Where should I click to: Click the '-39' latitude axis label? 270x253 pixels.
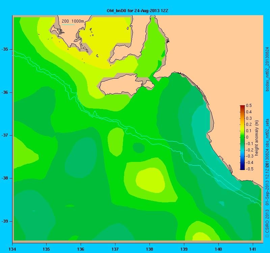point(5,221)
